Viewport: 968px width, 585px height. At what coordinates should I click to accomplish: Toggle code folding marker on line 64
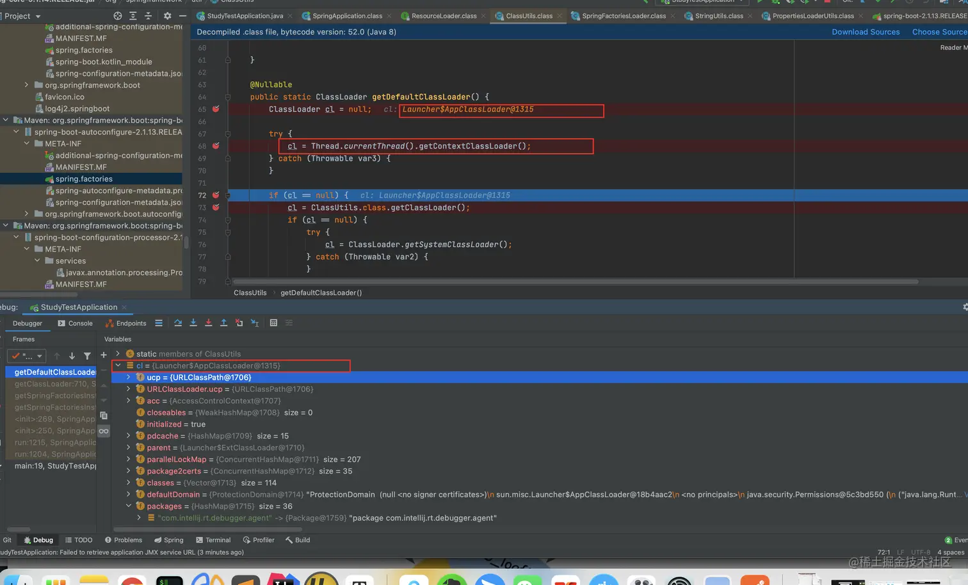pos(228,97)
